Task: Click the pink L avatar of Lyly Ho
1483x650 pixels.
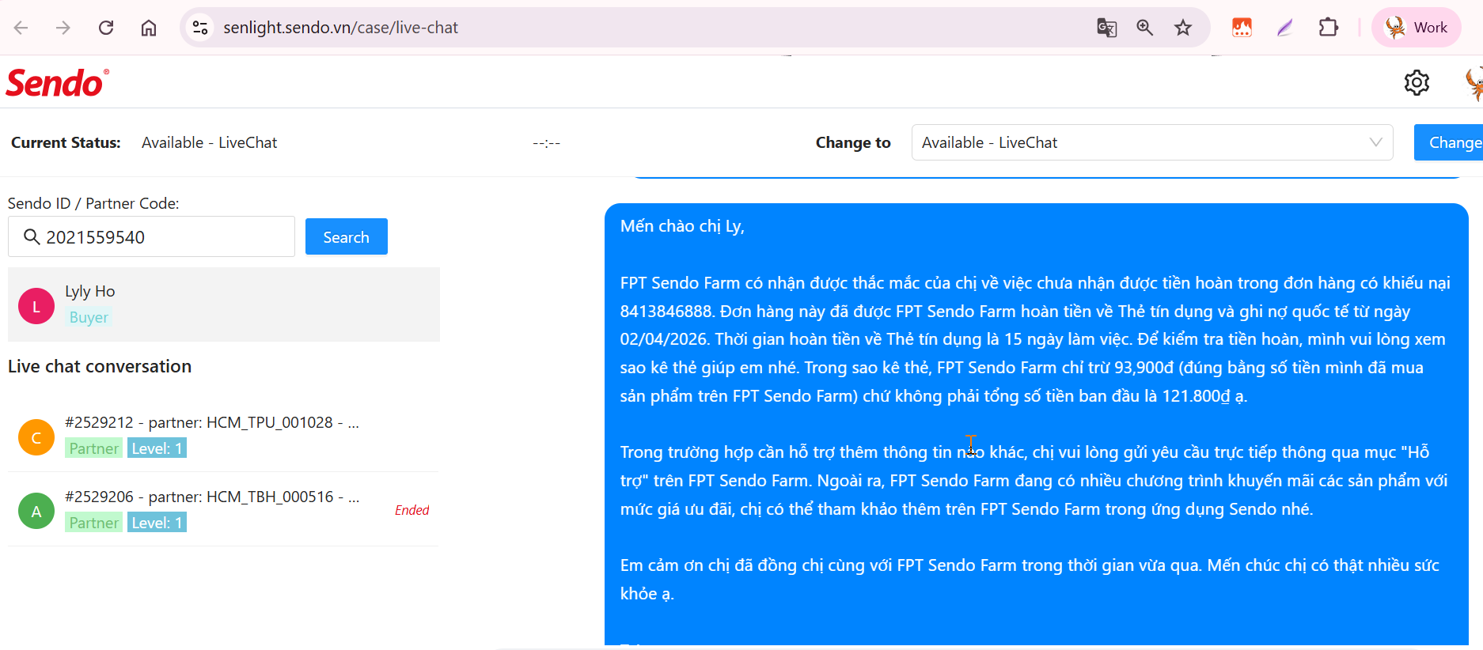Action: 36,306
